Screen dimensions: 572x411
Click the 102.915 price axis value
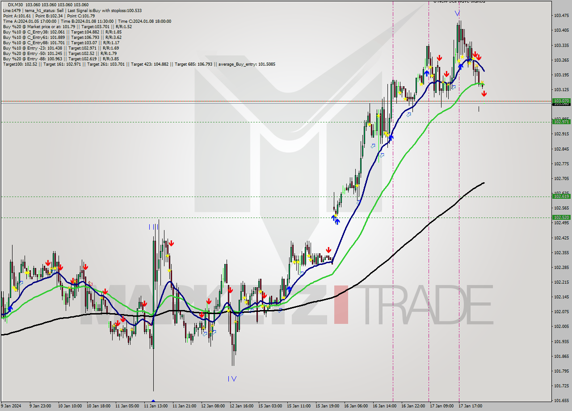561,134
